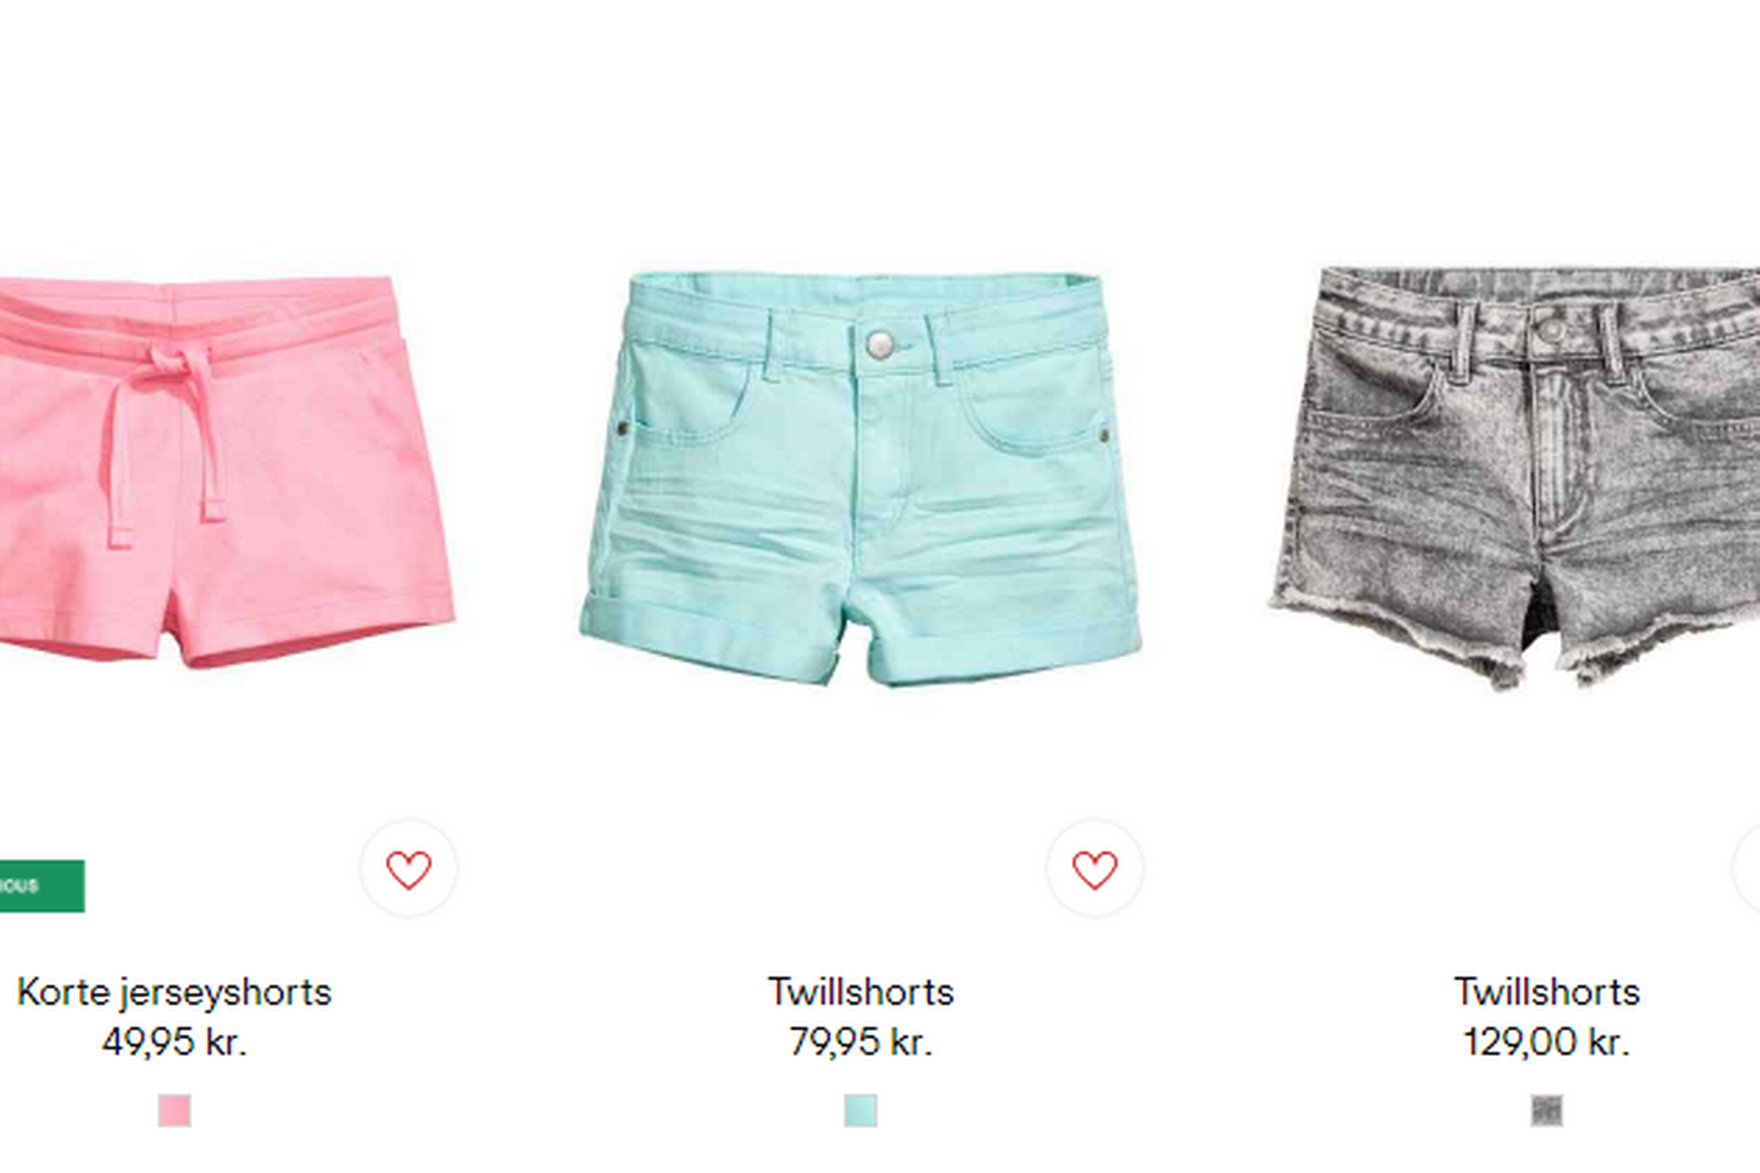The width and height of the screenshot is (1760, 1173).
Task: View the turquoise twill shorts product image
Action: coord(861,478)
